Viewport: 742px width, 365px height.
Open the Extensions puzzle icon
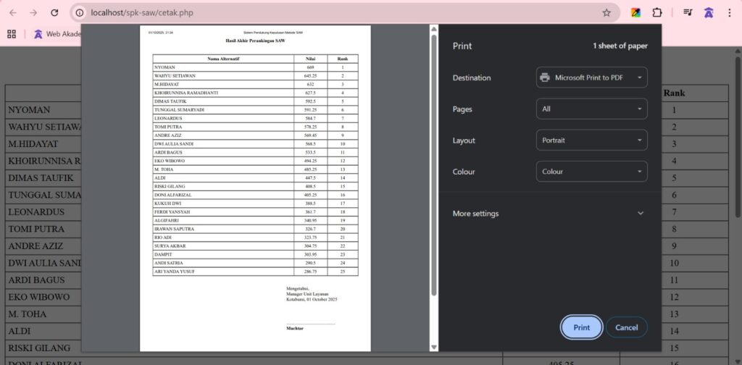click(x=657, y=12)
